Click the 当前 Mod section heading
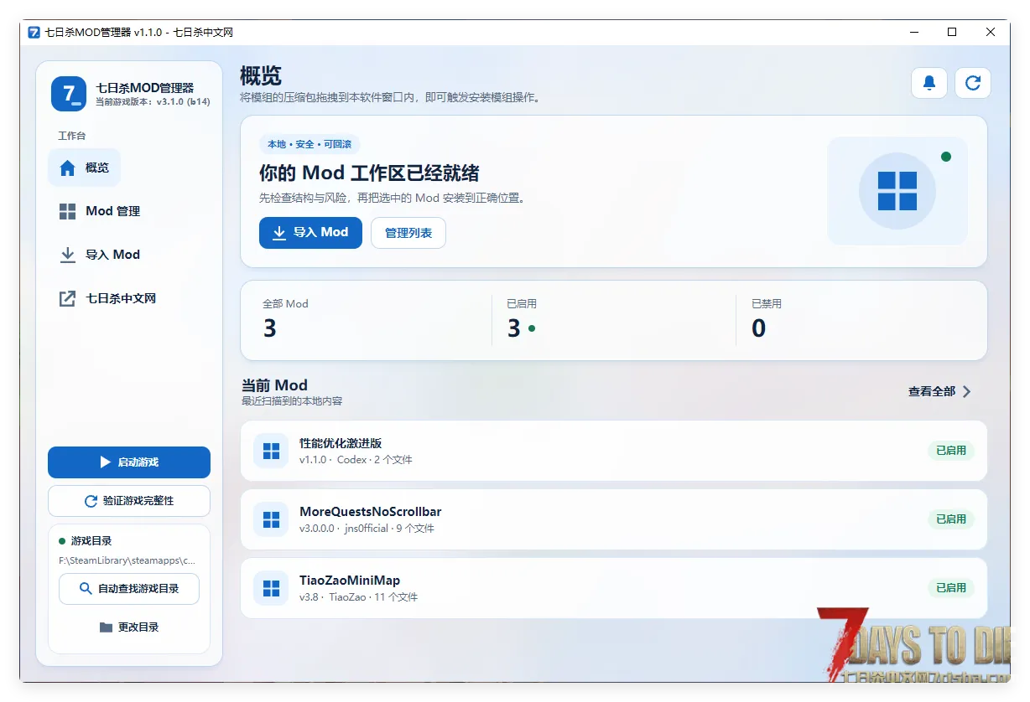The height and width of the screenshot is (702, 1030). 274,385
